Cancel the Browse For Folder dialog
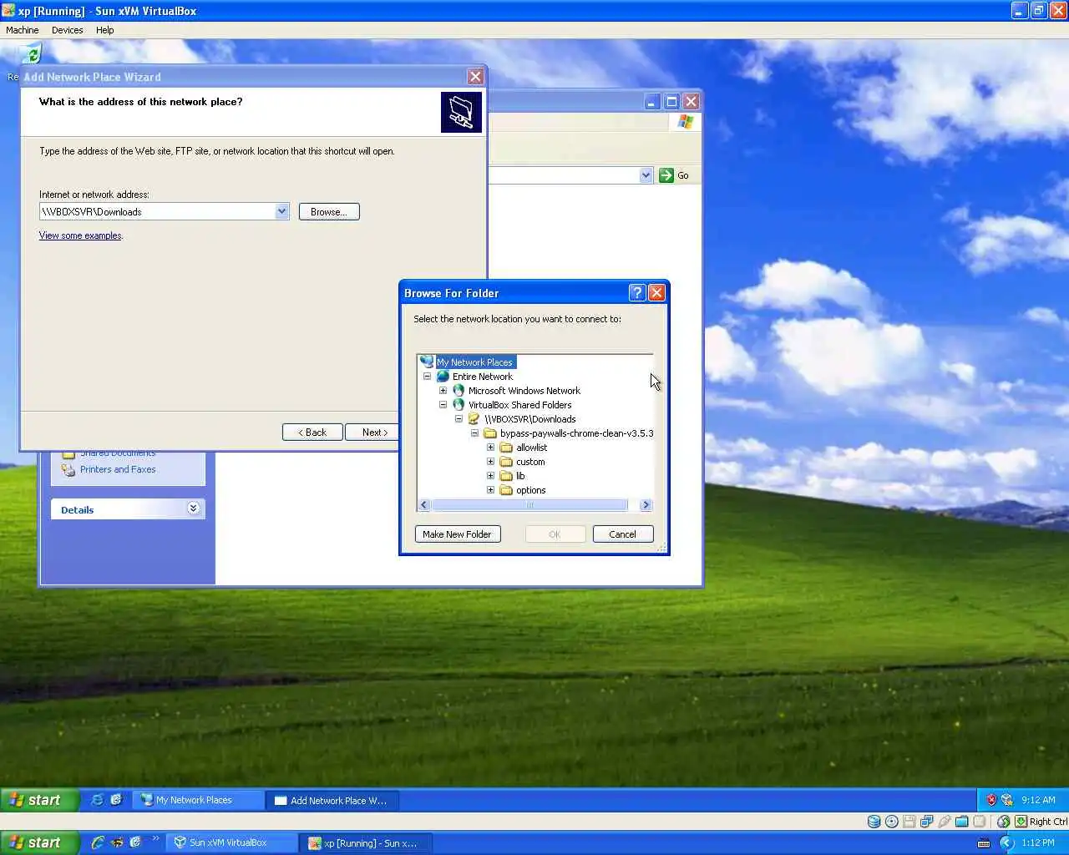The height and width of the screenshot is (855, 1069). click(x=623, y=534)
